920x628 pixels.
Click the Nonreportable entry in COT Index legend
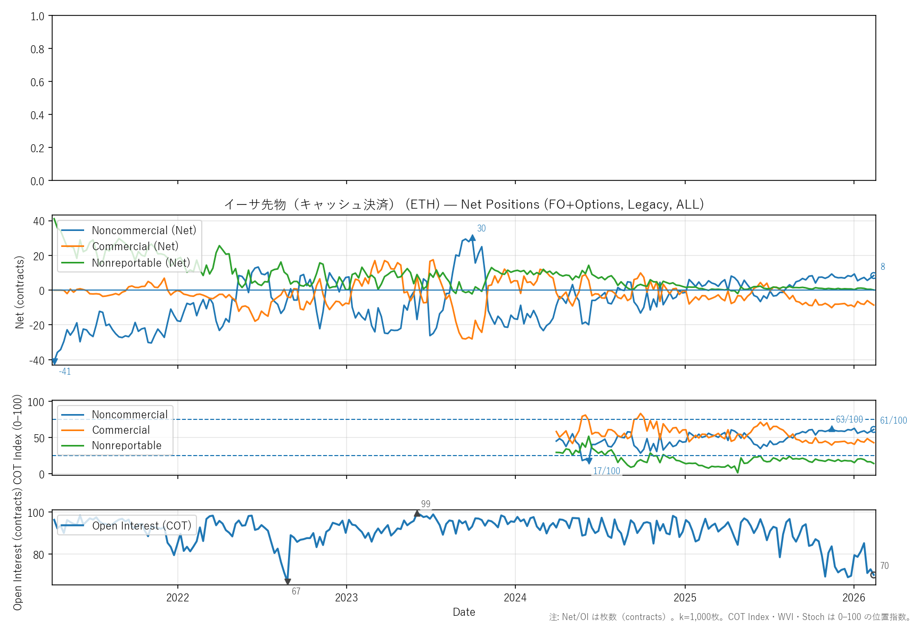point(126,445)
